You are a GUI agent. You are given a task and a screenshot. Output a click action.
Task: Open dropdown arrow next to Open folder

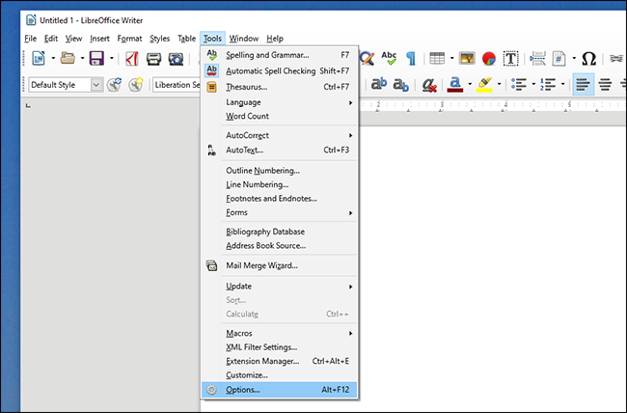[x=82, y=59]
